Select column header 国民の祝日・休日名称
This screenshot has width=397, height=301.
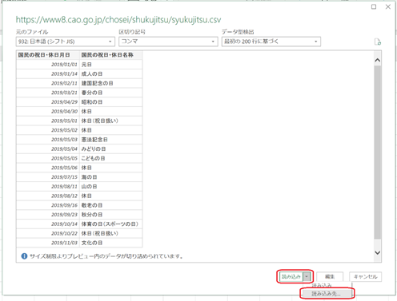(x=110, y=55)
